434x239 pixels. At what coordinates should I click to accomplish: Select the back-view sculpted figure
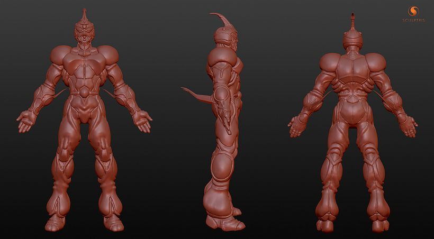[352, 122]
